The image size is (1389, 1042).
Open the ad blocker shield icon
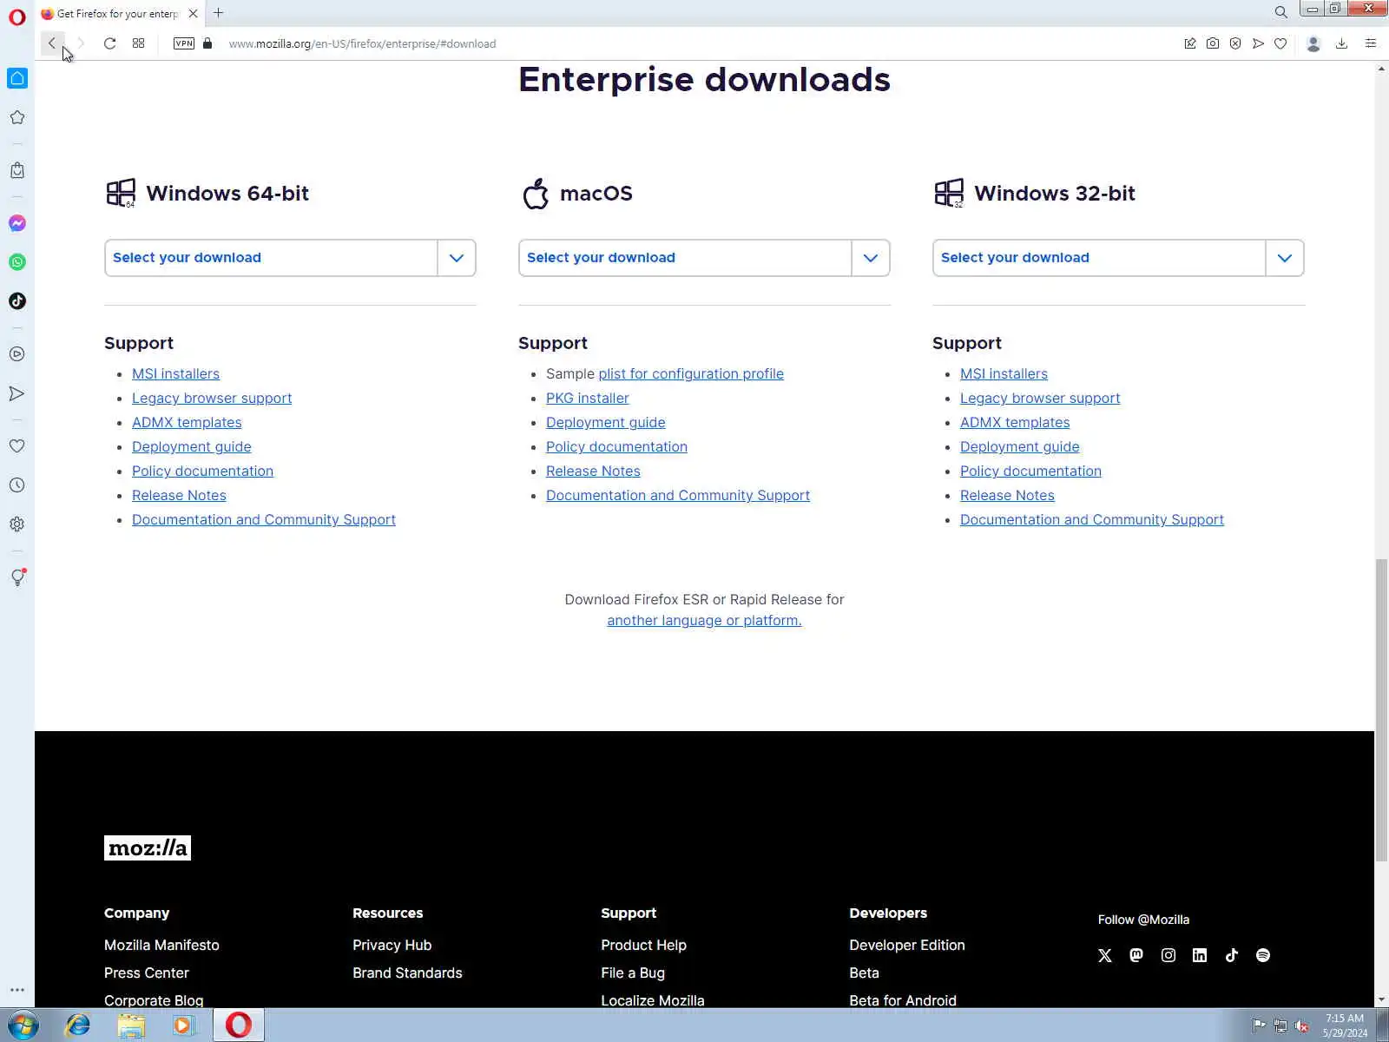click(x=1235, y=43)
